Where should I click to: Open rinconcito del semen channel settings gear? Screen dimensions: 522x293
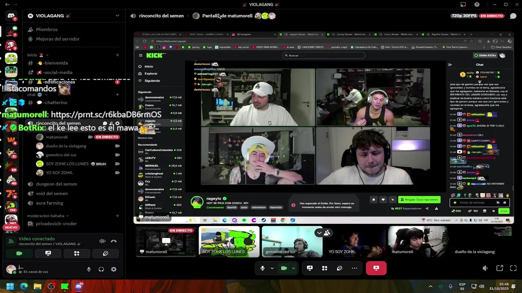tap(118, 123)
